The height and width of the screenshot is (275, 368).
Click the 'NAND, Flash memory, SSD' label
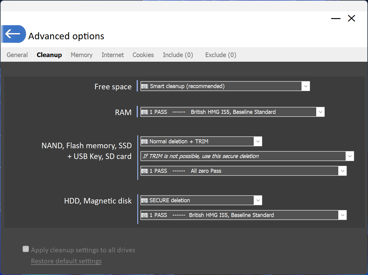click(86, 145)
